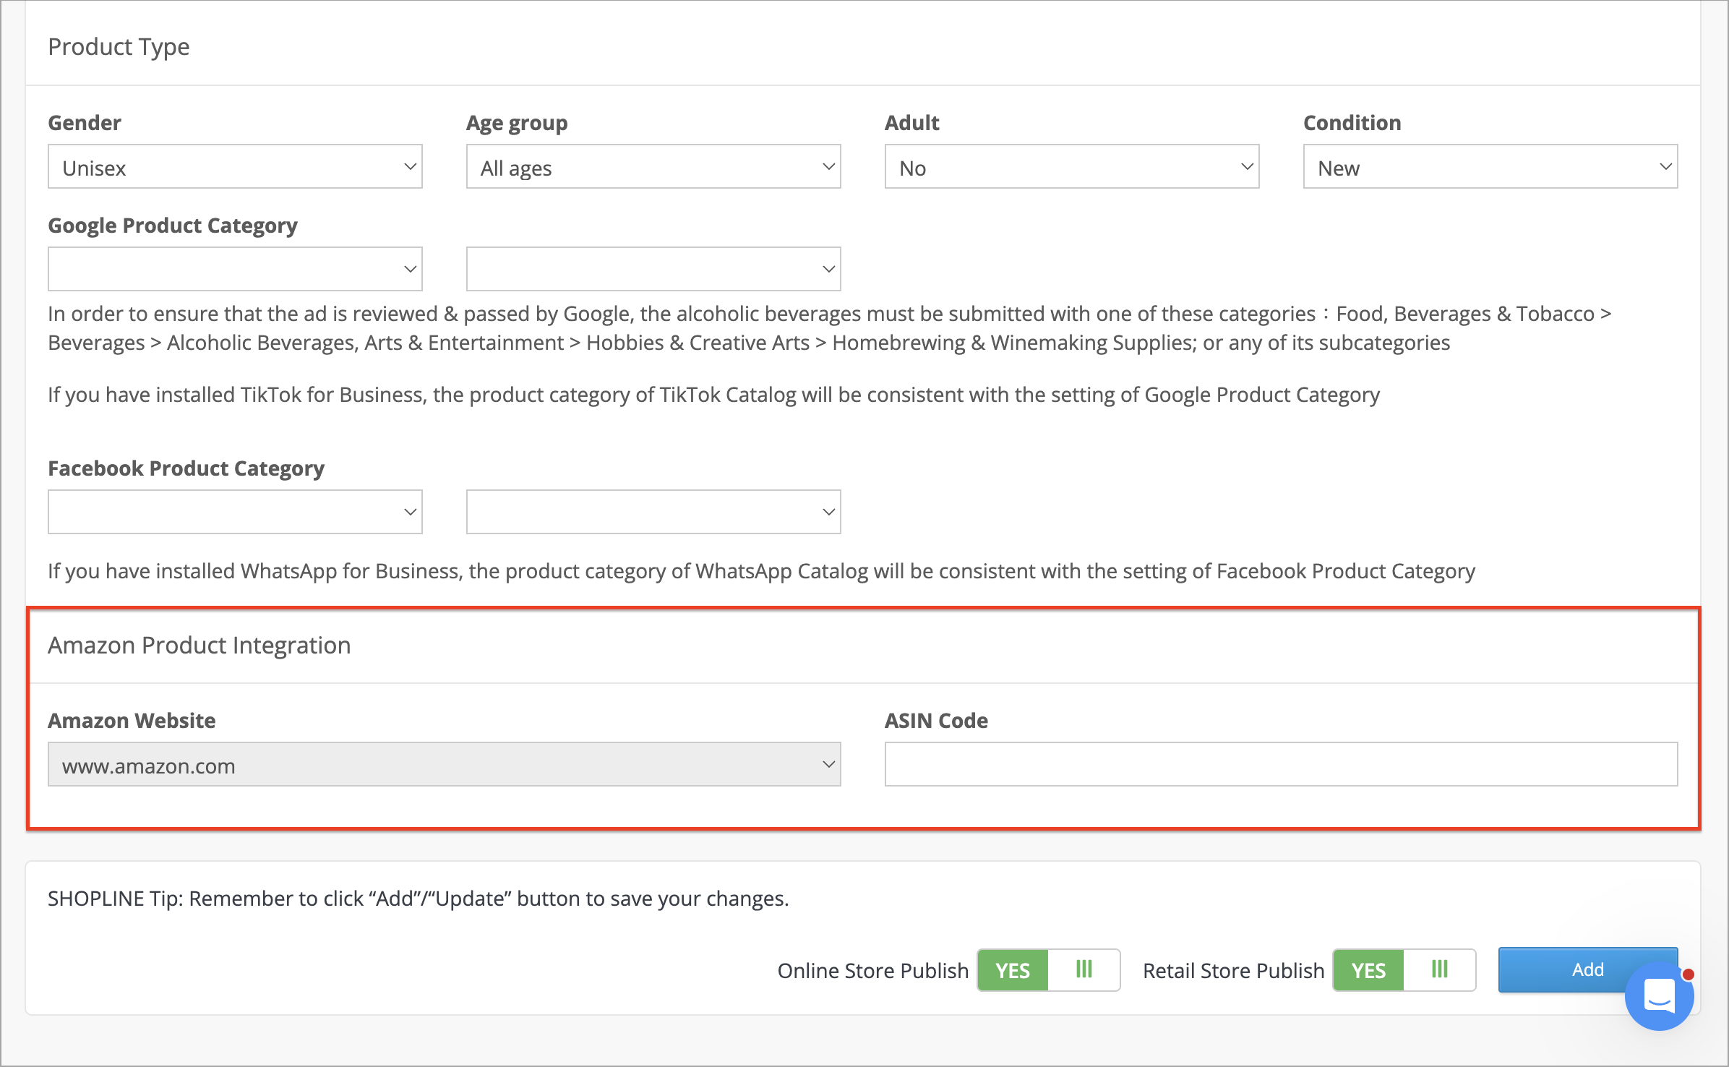Open the Condition dropdown showing New
1729x1067 pixels.
click(1490, 167)
